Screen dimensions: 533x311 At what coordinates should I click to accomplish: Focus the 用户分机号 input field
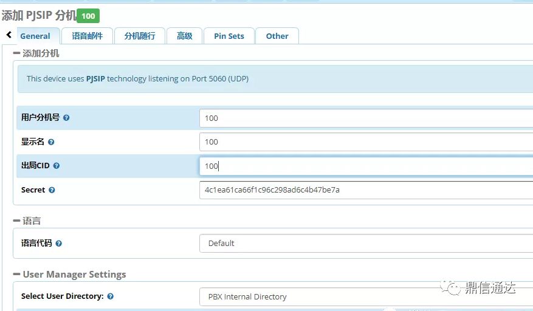click(366, 118)
